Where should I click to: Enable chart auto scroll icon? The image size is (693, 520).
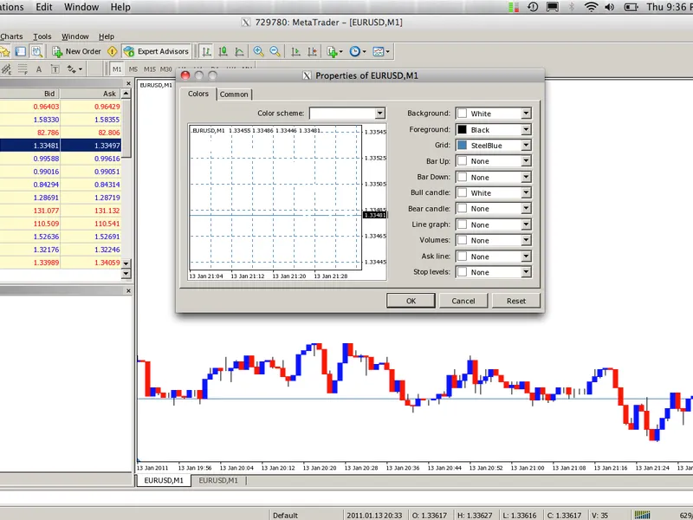click(x=295, y=52)
